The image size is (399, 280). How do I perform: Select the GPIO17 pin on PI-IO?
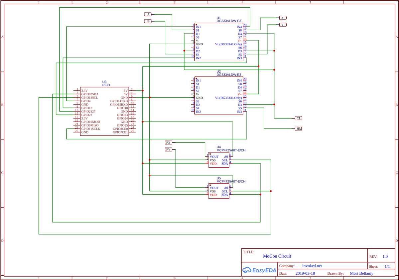pos(87,108)
